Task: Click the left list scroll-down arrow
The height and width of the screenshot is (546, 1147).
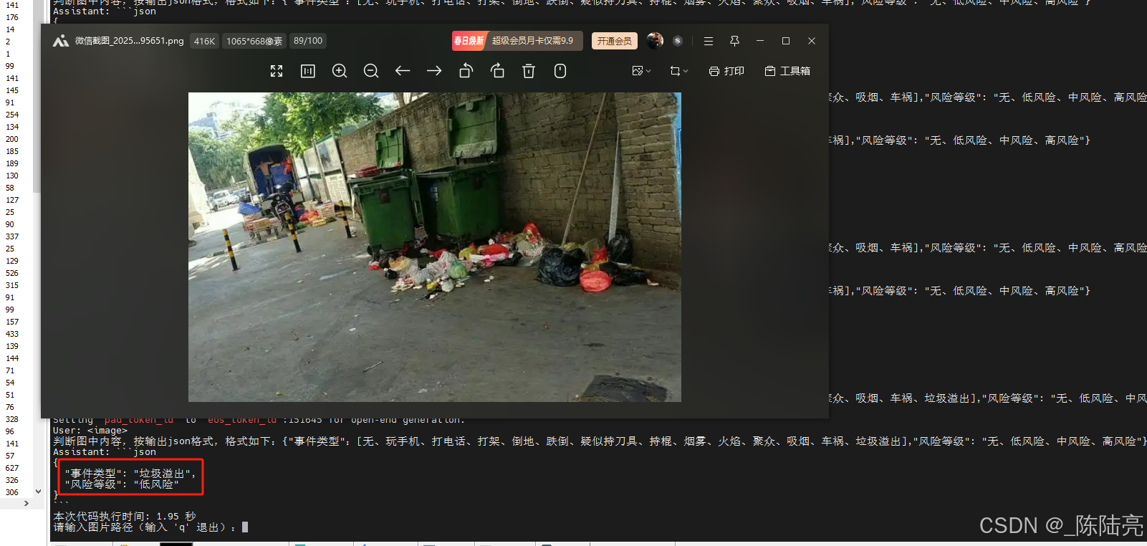Action: click(38, 492)
